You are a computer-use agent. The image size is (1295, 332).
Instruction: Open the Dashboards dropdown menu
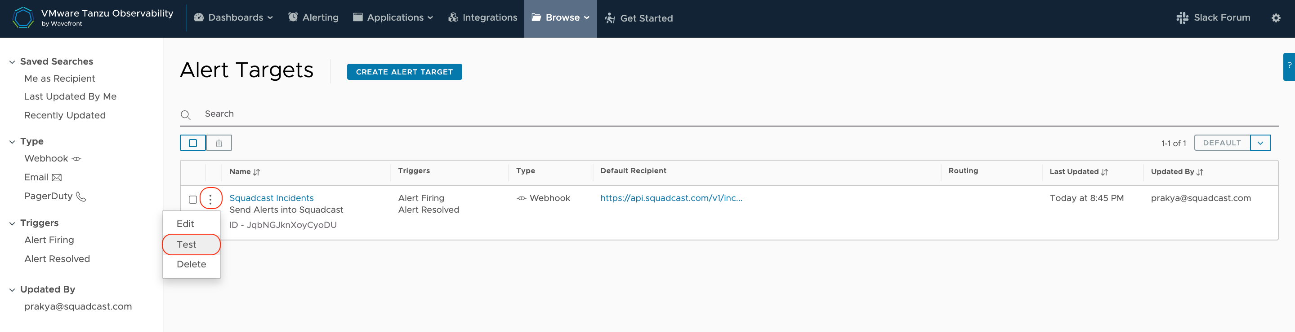click(233, 17)
